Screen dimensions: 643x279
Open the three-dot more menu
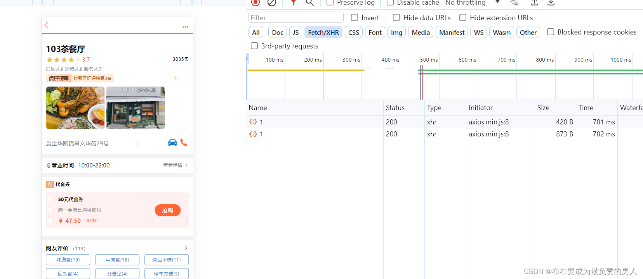(x=185, y=27)
